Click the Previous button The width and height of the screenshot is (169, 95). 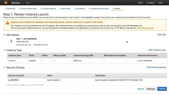tap(151, 89)
